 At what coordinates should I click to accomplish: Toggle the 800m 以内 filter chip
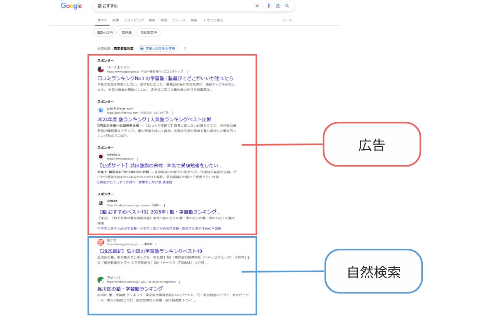coord(105,32)
